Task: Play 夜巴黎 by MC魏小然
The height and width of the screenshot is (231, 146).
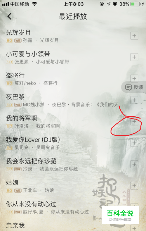Action: (65, 100)
